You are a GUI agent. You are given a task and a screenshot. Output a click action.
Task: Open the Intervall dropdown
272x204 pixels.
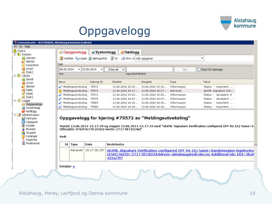(x=115, y=69)
